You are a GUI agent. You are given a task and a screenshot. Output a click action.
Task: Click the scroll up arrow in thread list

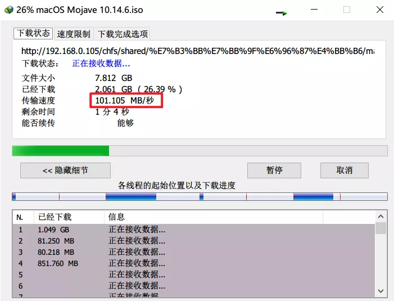point(381,217)
